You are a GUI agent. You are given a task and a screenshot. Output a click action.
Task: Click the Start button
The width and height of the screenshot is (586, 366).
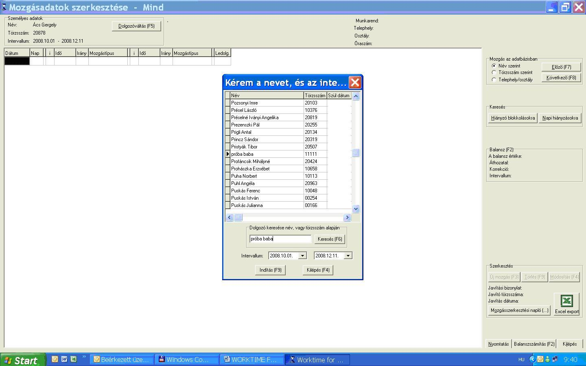click(23, 360)
